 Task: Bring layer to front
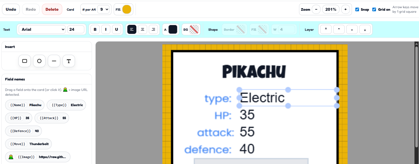326,29
